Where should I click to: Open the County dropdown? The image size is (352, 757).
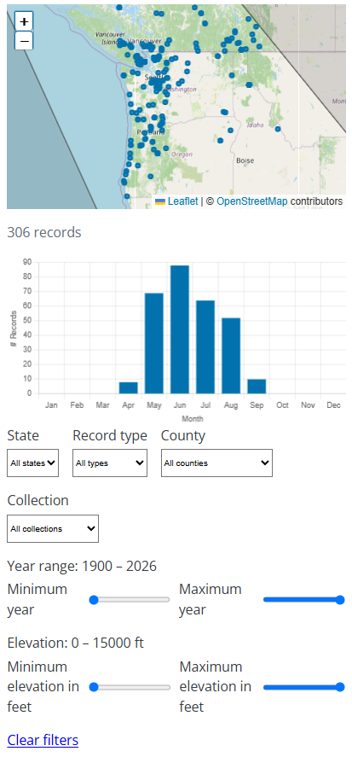[216, 463]
